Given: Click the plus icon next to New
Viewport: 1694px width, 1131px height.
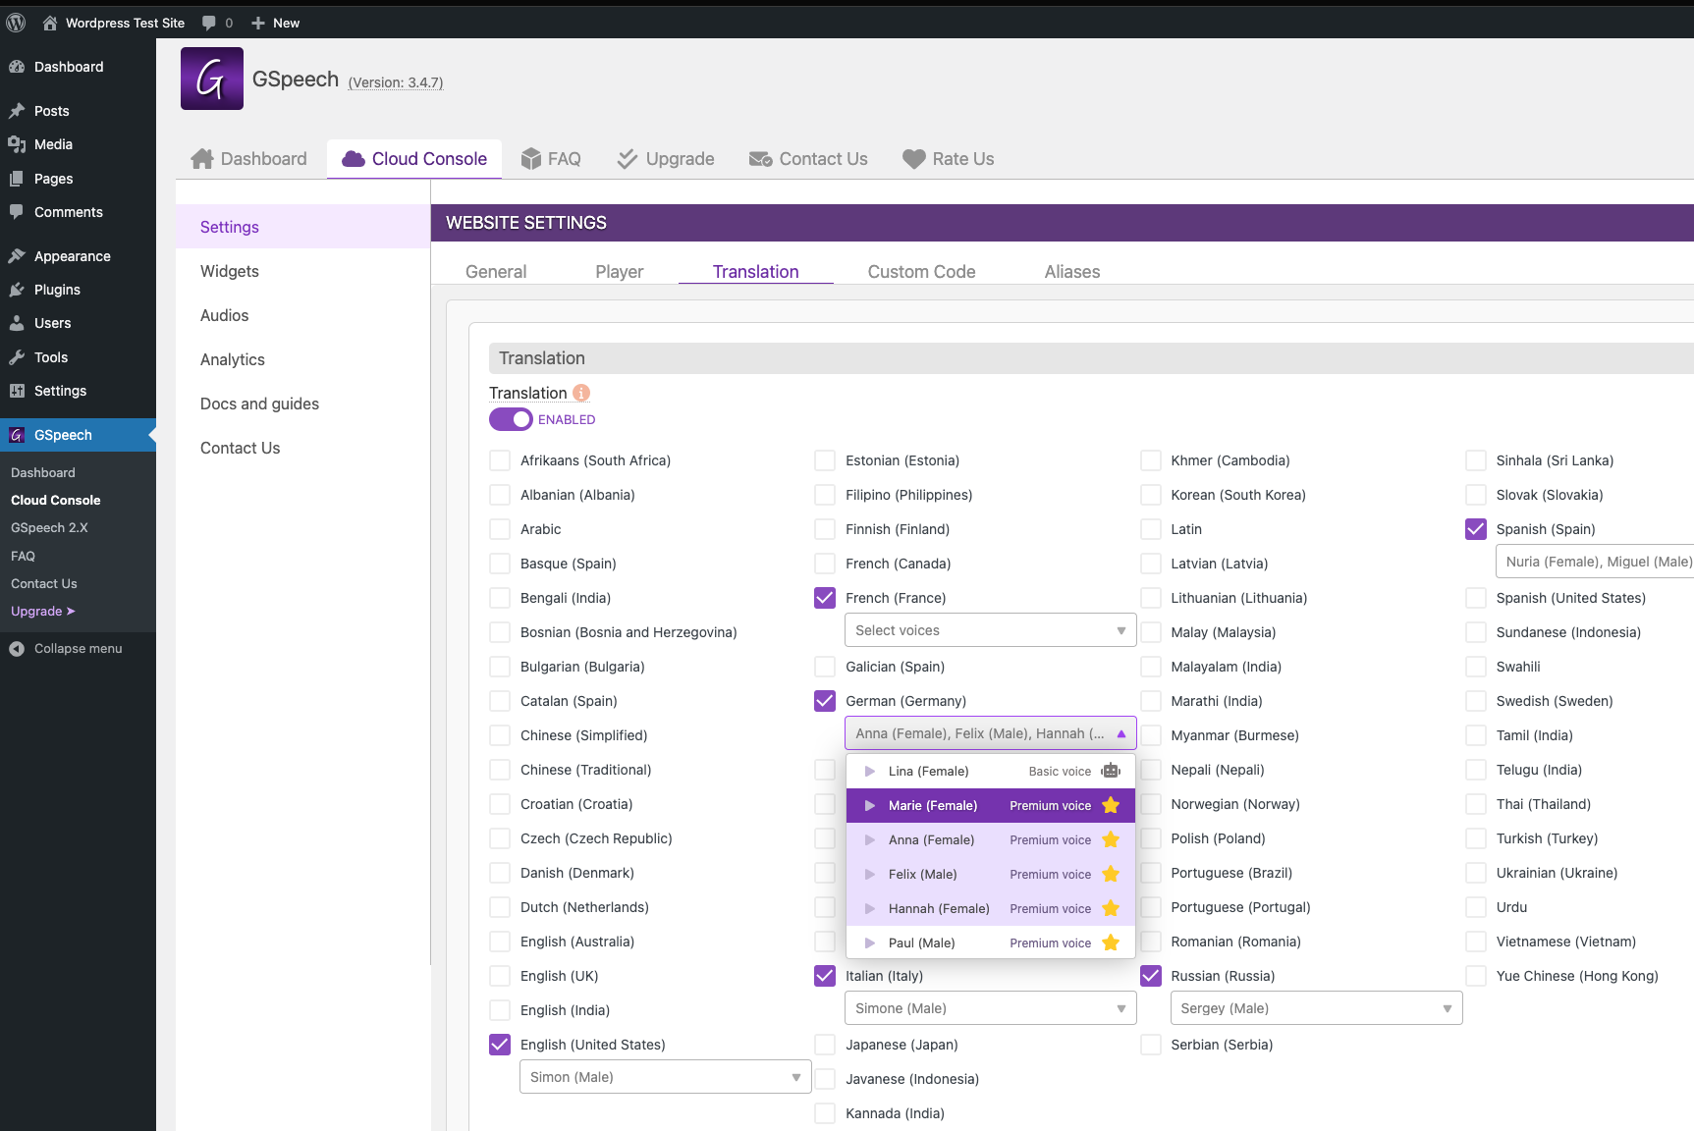Looking at the screenshot, I should (x=258, y=23).
